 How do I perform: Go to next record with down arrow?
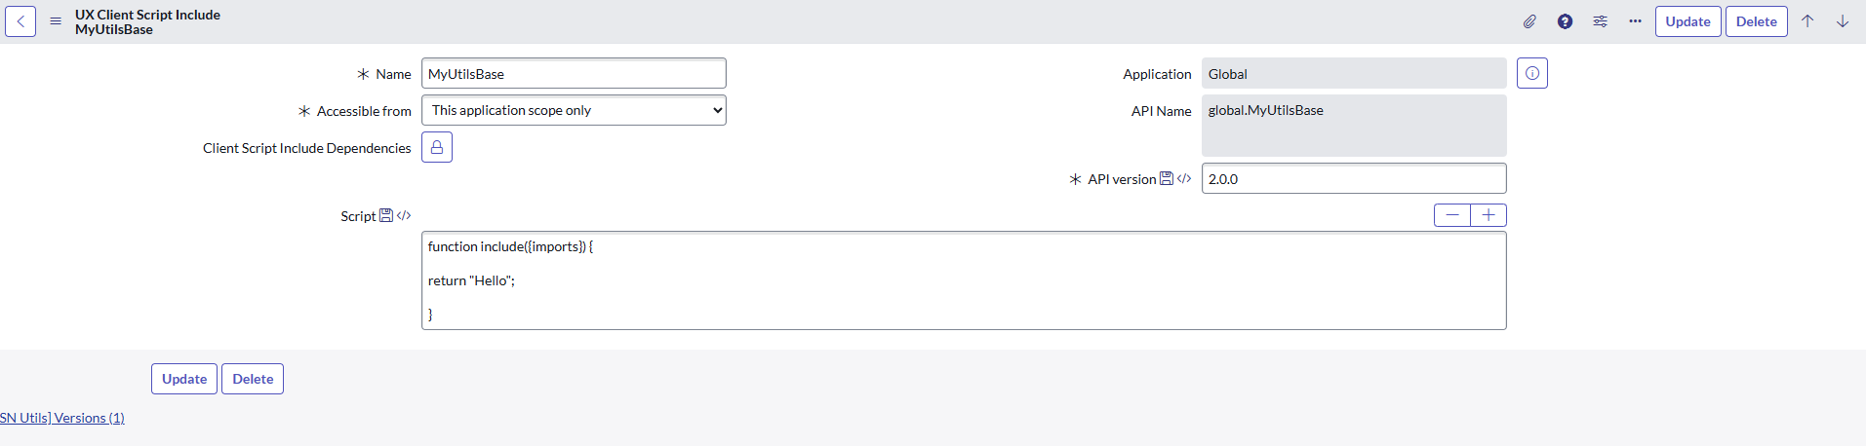1843,21
